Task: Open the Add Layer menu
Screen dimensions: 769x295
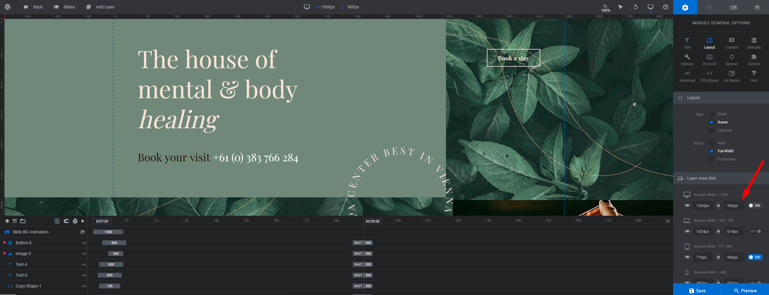Action: coord(100,7)
